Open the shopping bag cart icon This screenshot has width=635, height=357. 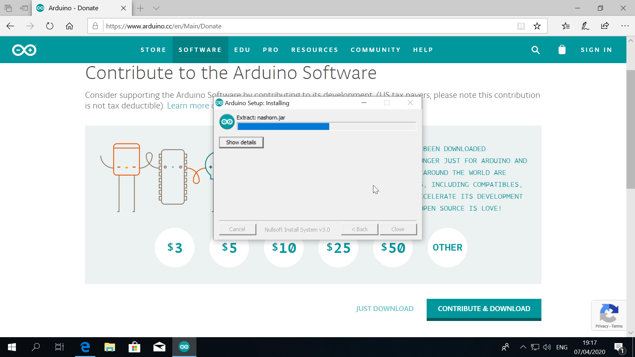562,50
